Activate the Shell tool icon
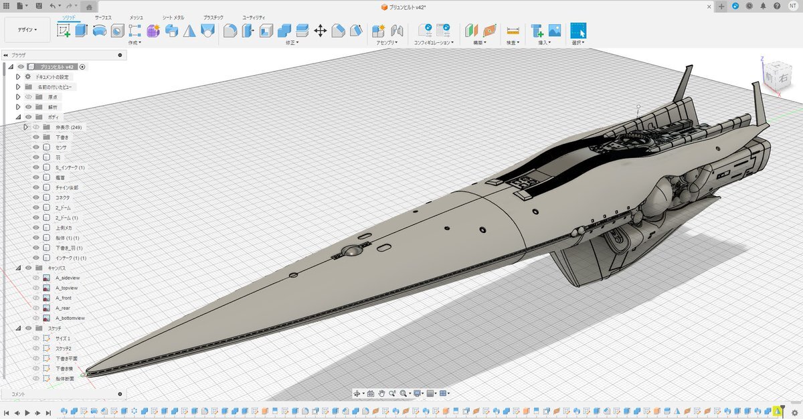The image size is (803, 419). (x=266, y=30)
